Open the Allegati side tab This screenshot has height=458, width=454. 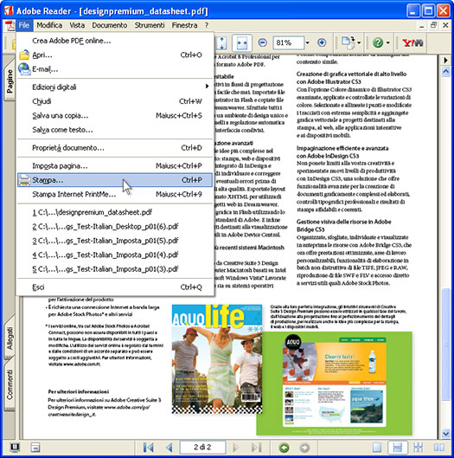point(10,339)
